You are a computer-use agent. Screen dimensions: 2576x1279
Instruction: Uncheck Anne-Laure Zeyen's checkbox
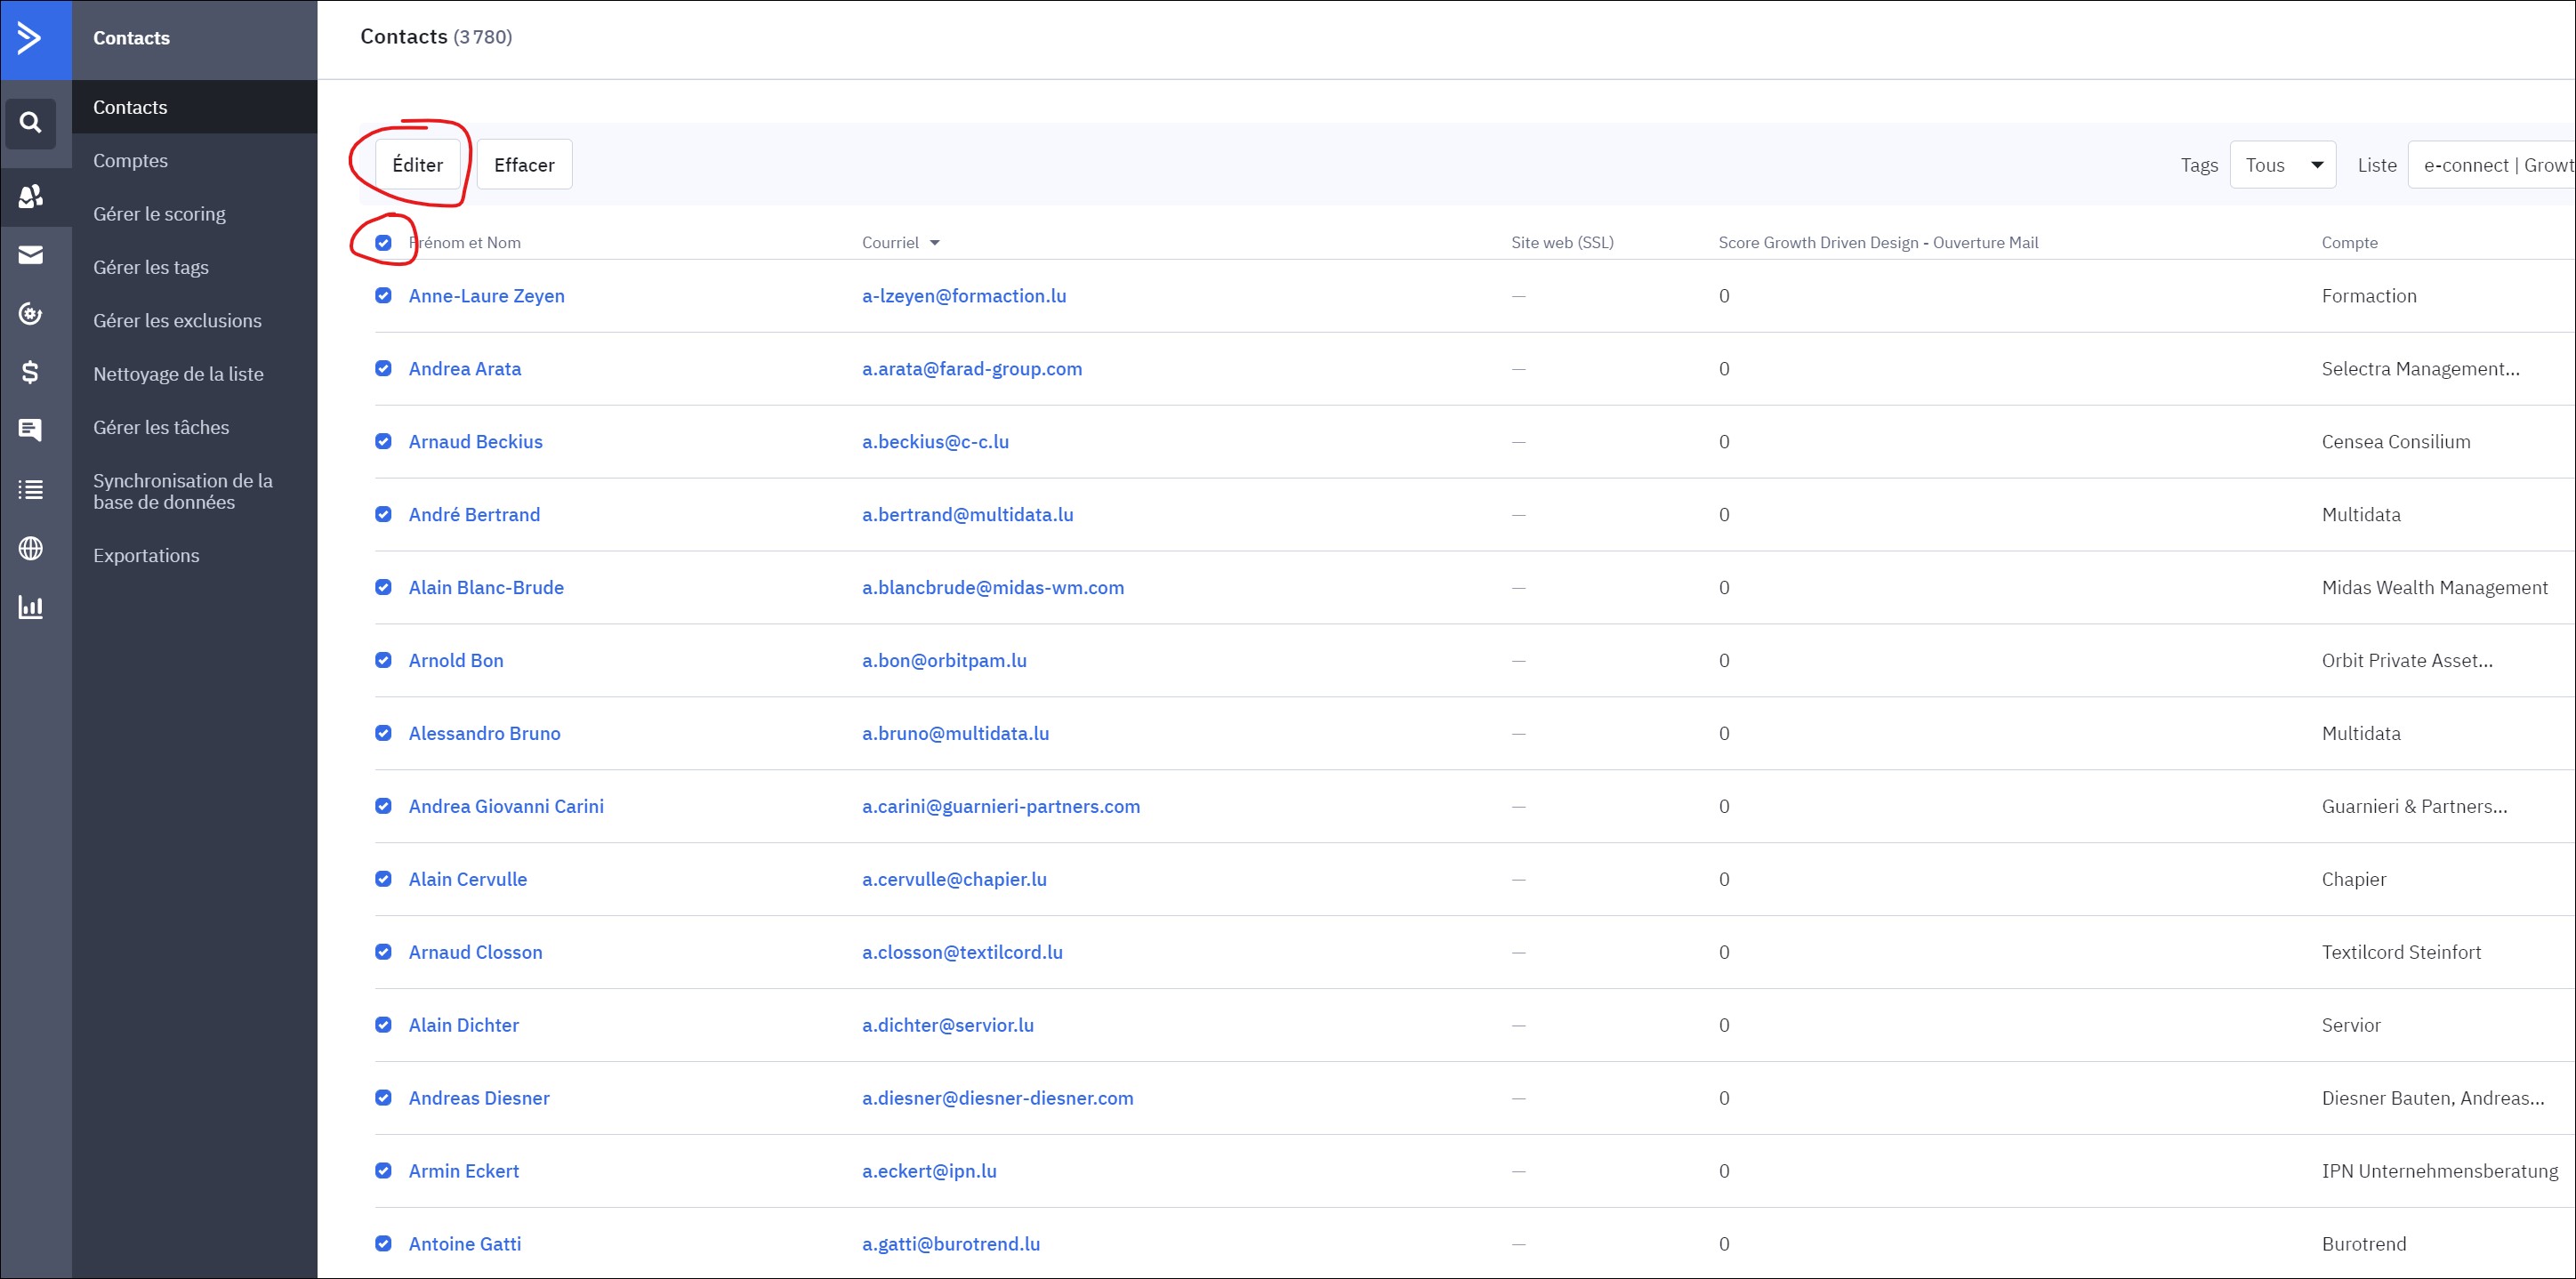pos(383,295)
